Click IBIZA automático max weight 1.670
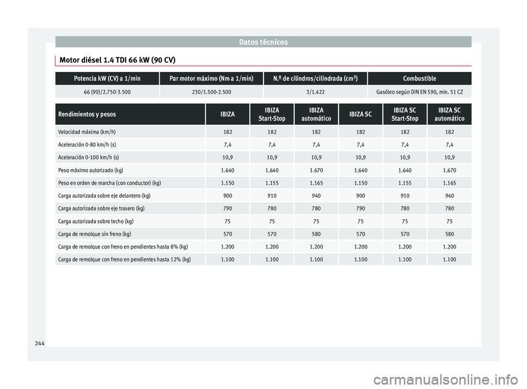Image resolution: width=527 pixels, height=389 pixels. click(x=316, y=170)
